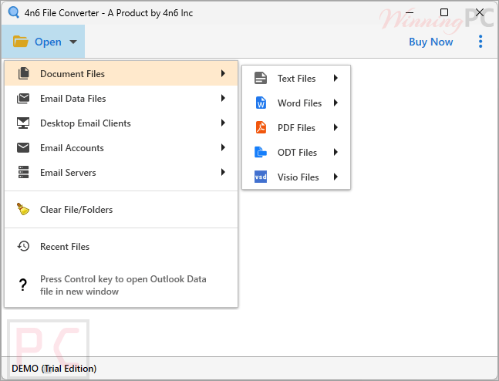Screen dimensions: 499x381
Task: Maximize the 4n6 File Converter window
Action: click(x=444, y=12)
